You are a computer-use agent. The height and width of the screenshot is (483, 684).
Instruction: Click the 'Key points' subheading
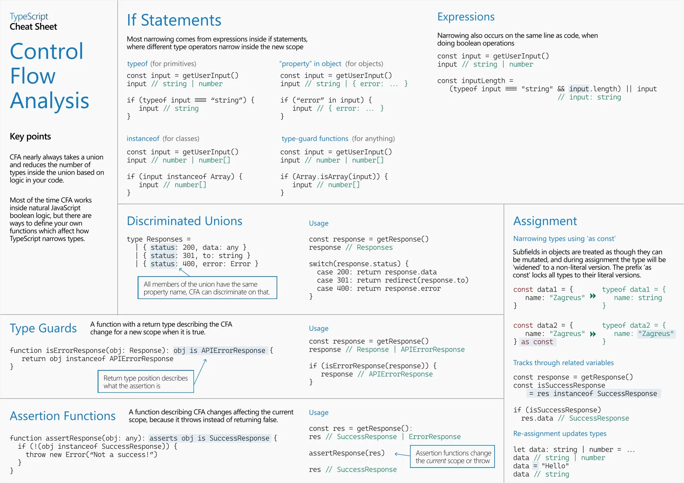click(30, 136)
